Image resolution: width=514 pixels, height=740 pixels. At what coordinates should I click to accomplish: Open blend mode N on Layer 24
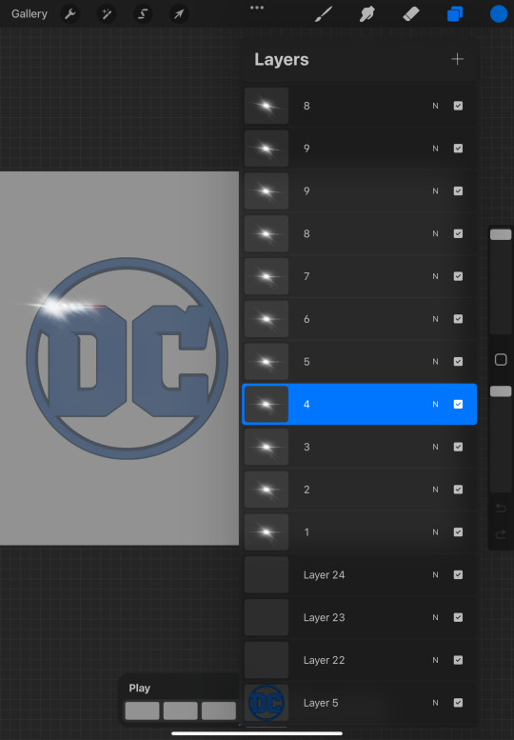pyautogui.click(x=435, y=575)
